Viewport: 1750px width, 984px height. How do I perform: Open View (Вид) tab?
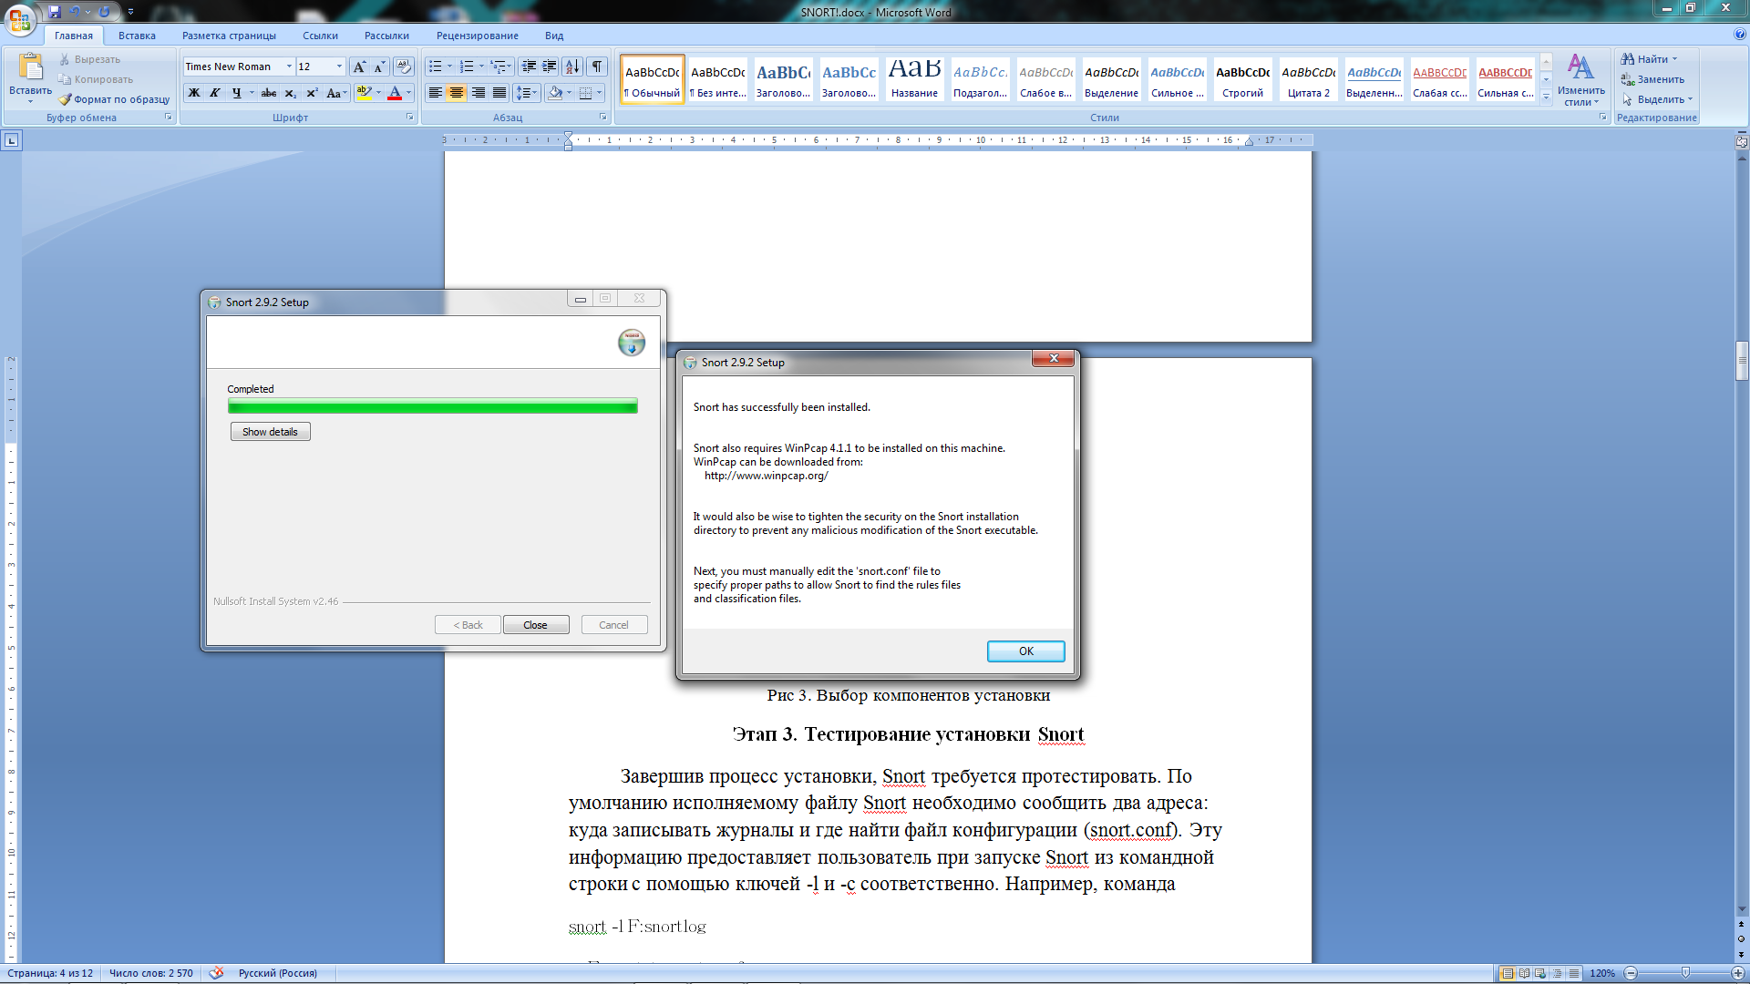[x=554, y=36]
